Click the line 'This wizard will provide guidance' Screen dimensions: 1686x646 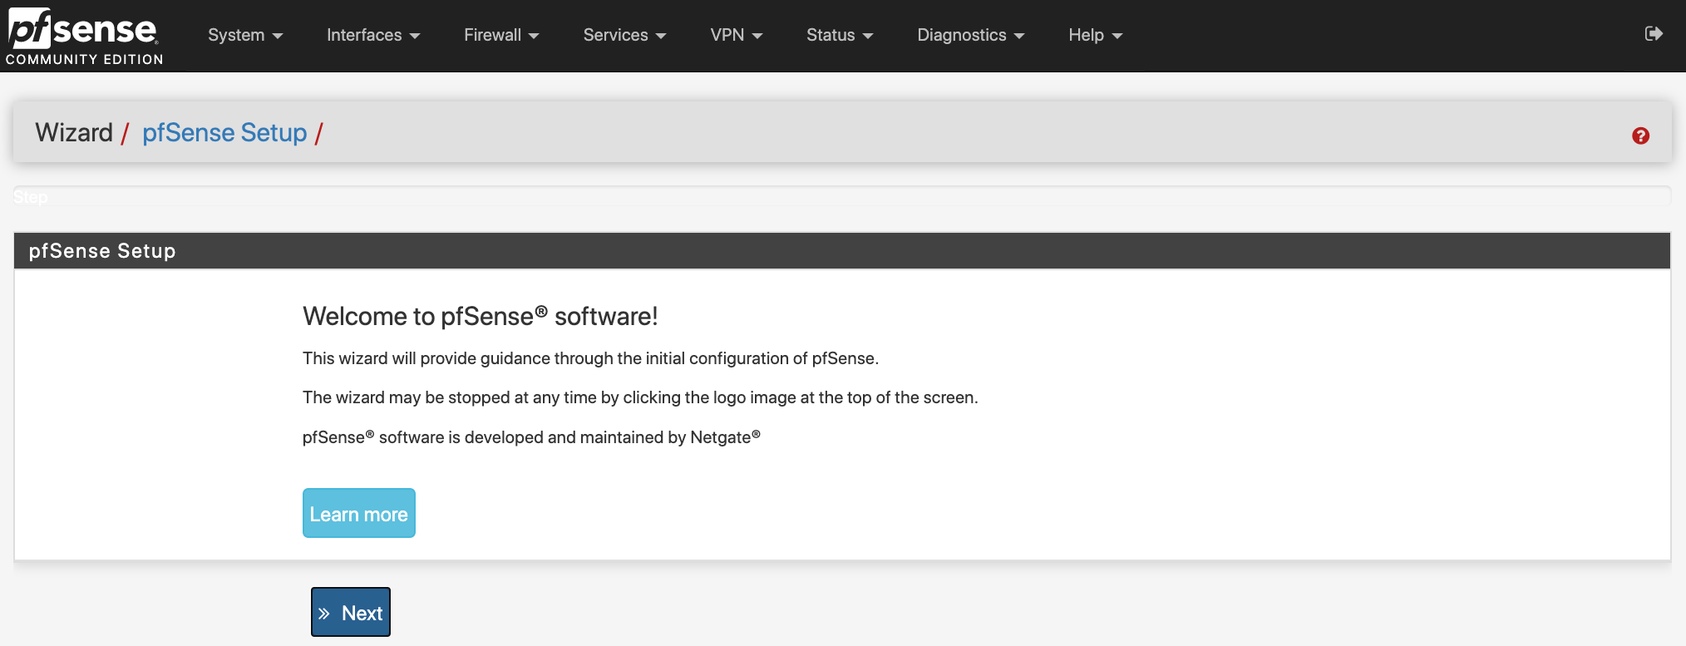590,358
